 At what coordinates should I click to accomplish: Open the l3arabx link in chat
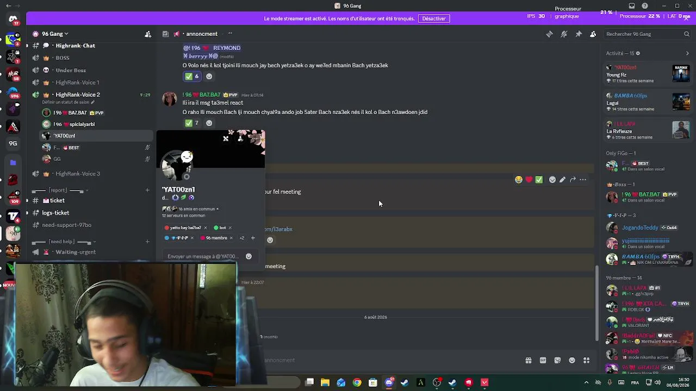(x=278, y=229)
